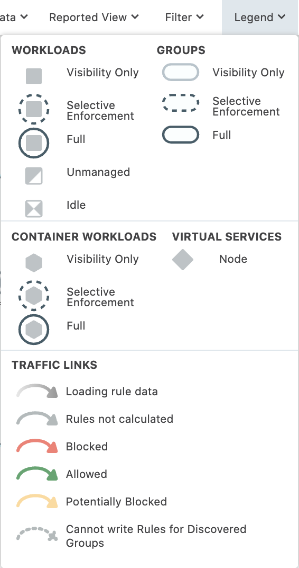Click the Workloads Visibility Only square icon
The width and height of the screenshot is (299, 568).
pyautogui.click(x=34, y=76)
